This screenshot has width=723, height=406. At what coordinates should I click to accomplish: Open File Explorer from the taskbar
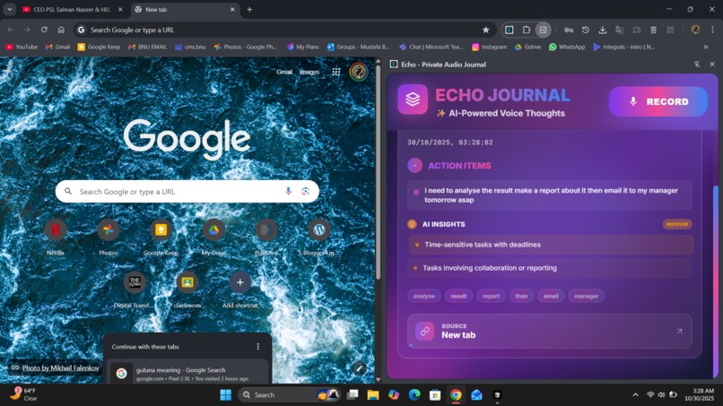point(372,394)
